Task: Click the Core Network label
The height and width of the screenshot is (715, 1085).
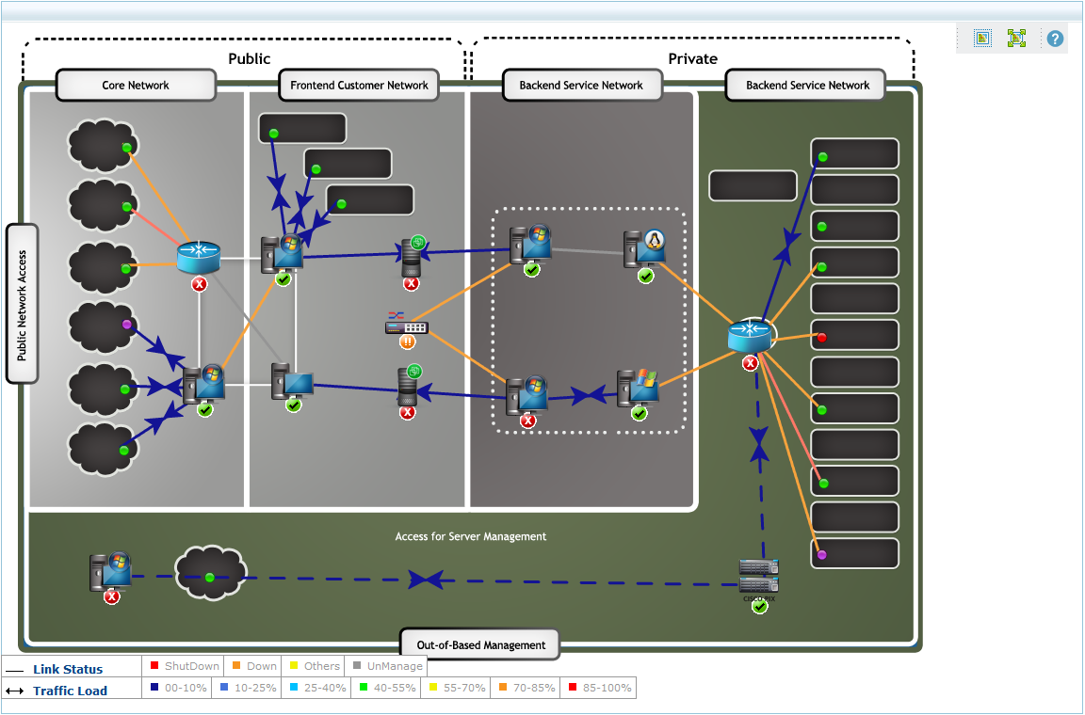Action: tap(136, 85)
